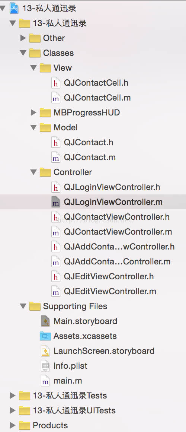Click the Info.plist file icon
Image resolution: width=186 pixels, height=432 pixels.
click(45, 366)
